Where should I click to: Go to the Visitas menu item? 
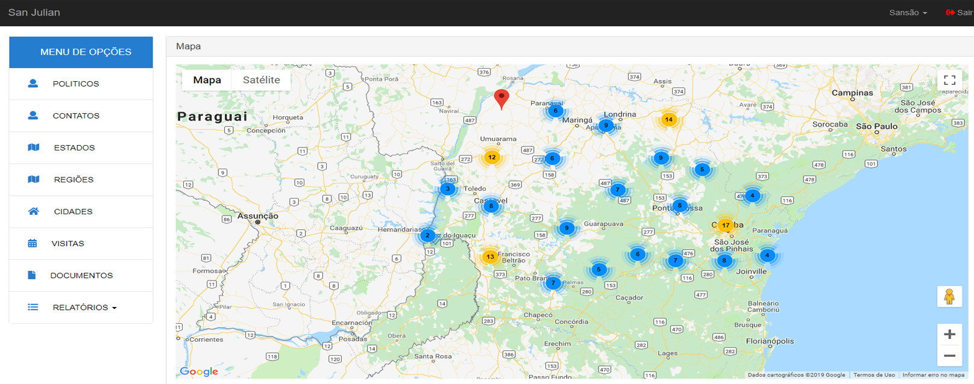68,244
